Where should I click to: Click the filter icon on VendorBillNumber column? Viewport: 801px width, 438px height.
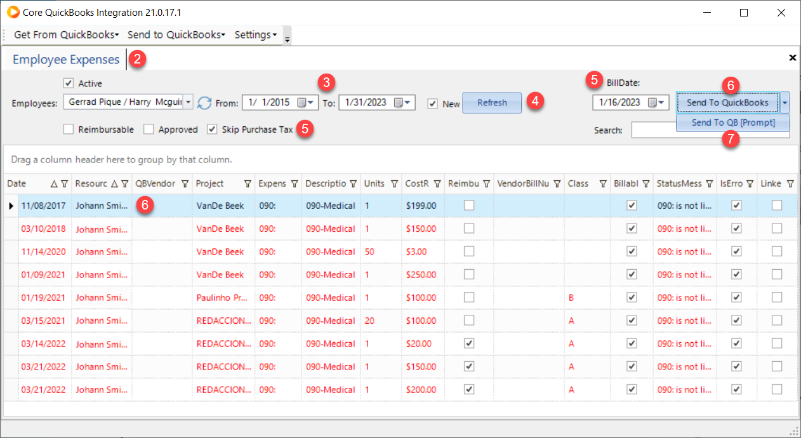click(x=557, y=183)
